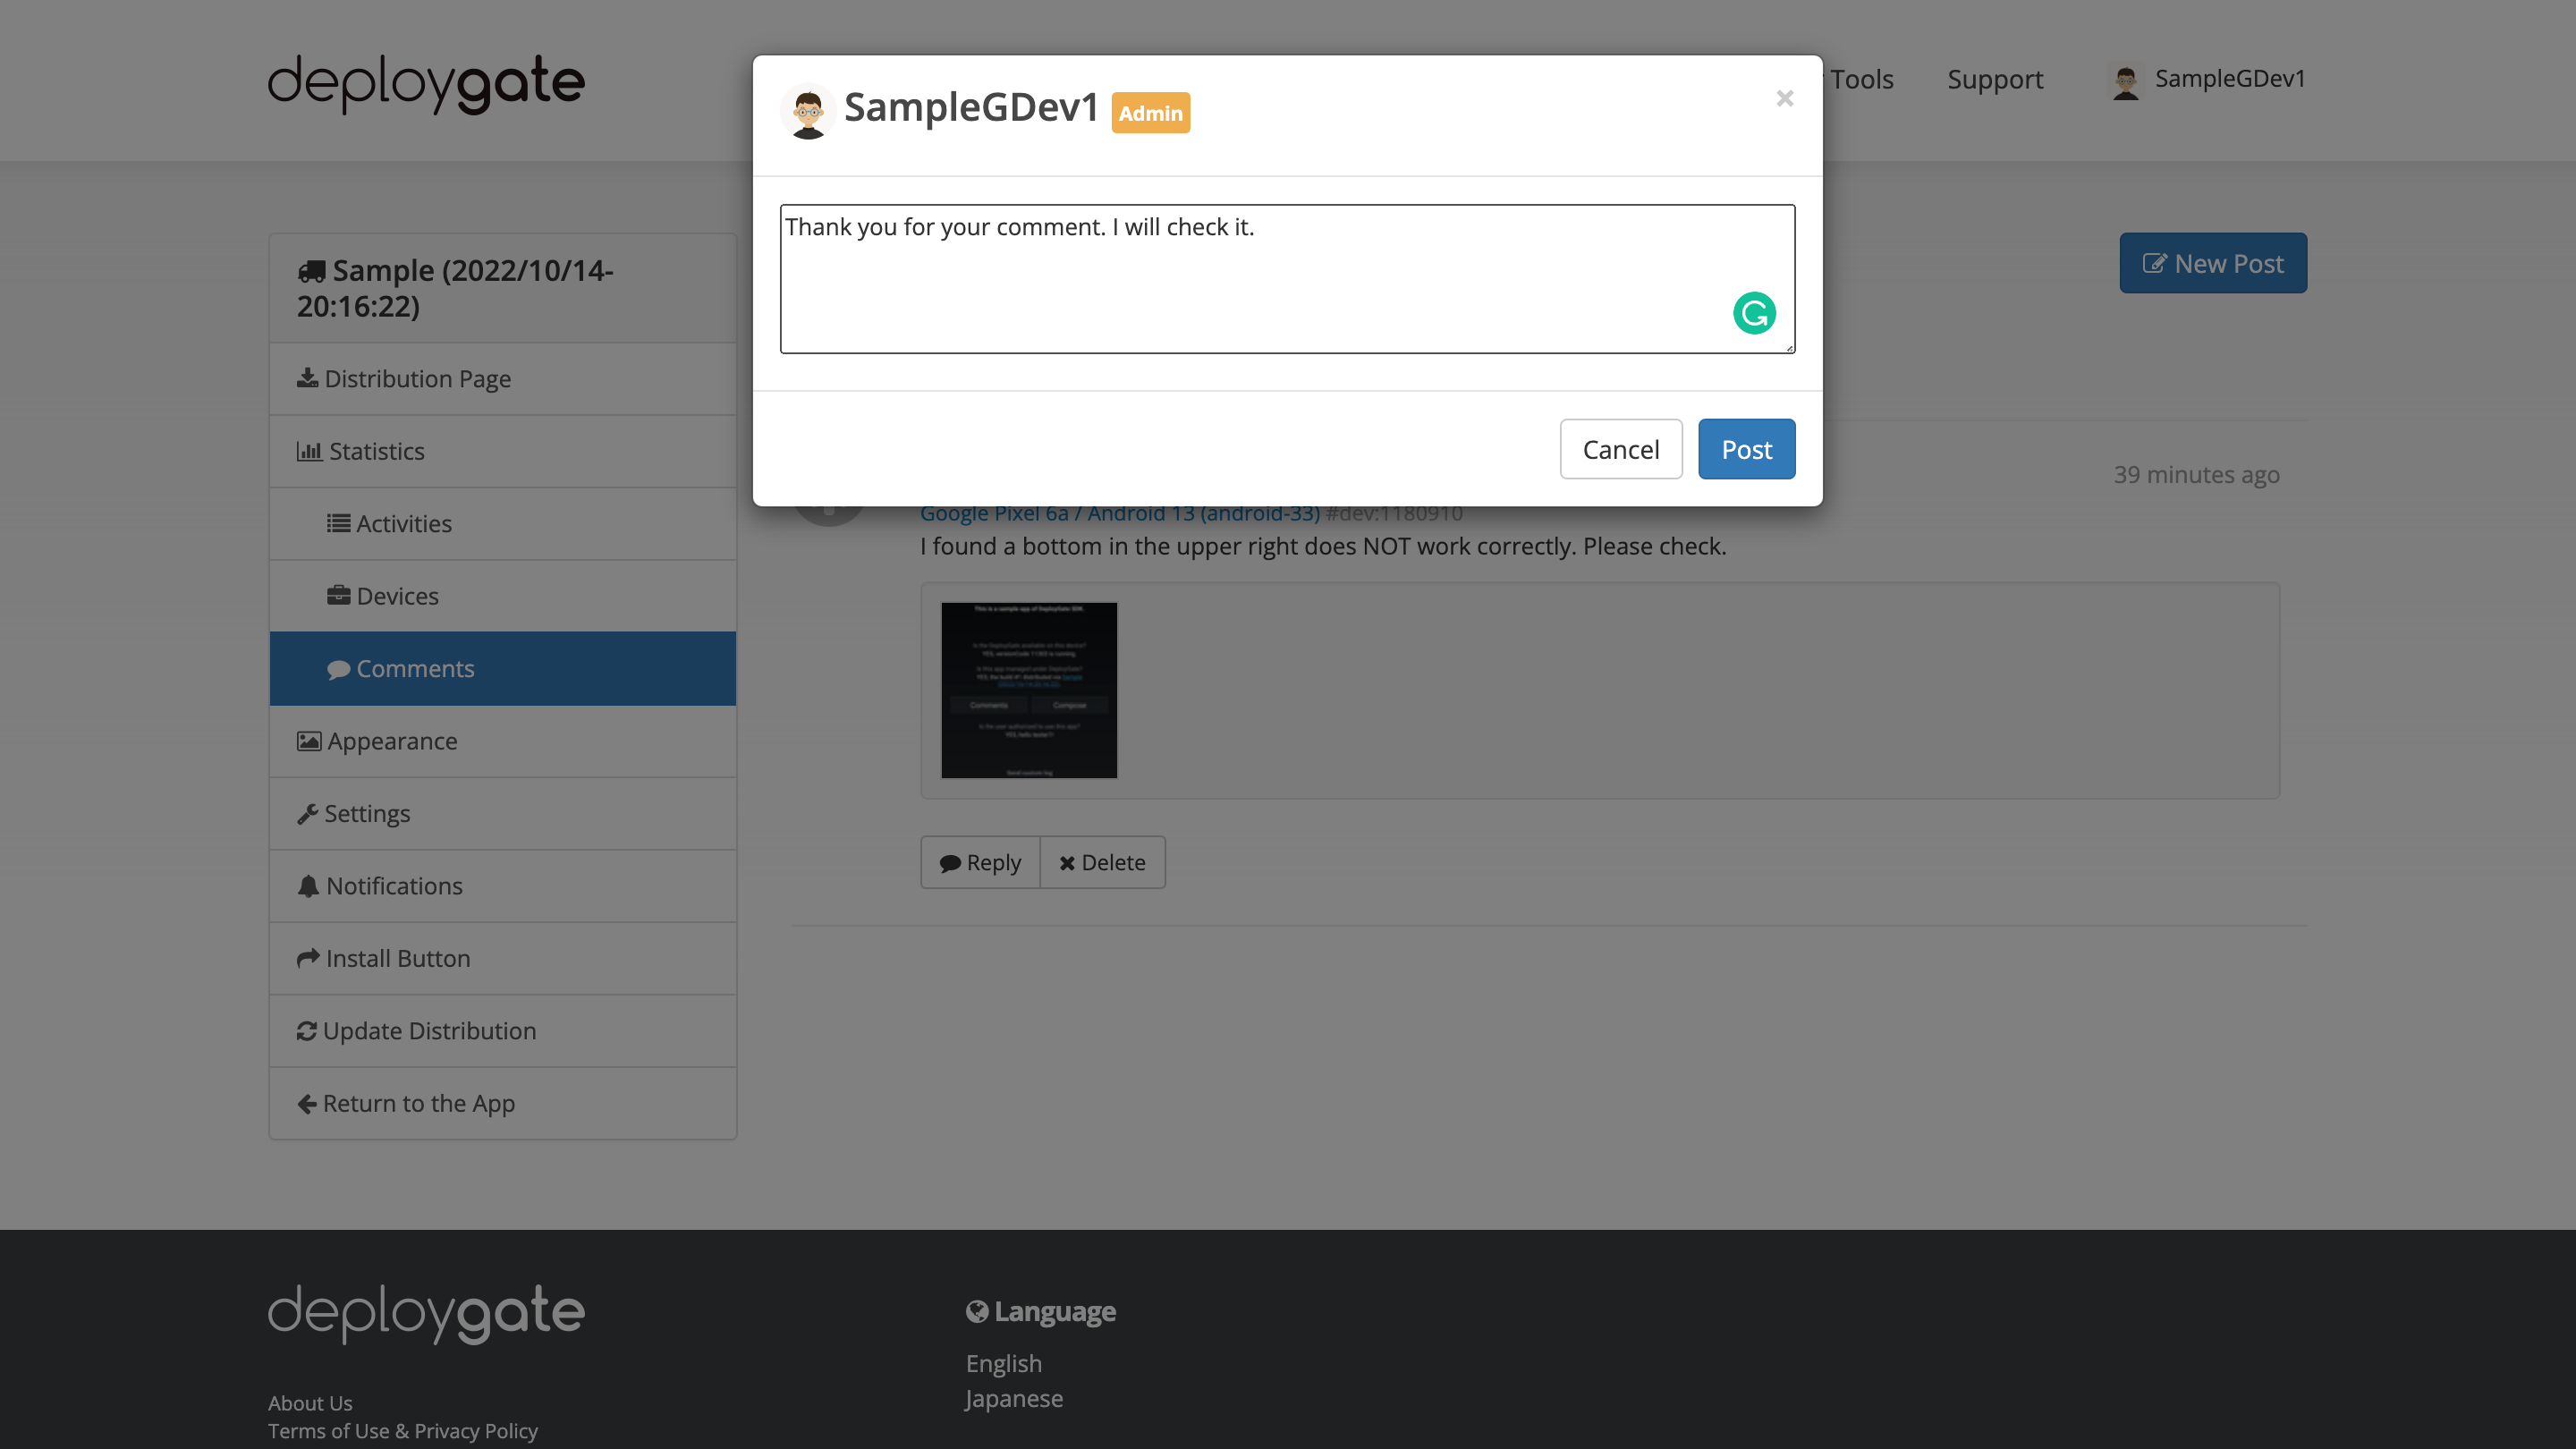The image size is (2576, 1449).
Task: View the attached app screenshot thumbnail
Action: [x=1028, y=690]
